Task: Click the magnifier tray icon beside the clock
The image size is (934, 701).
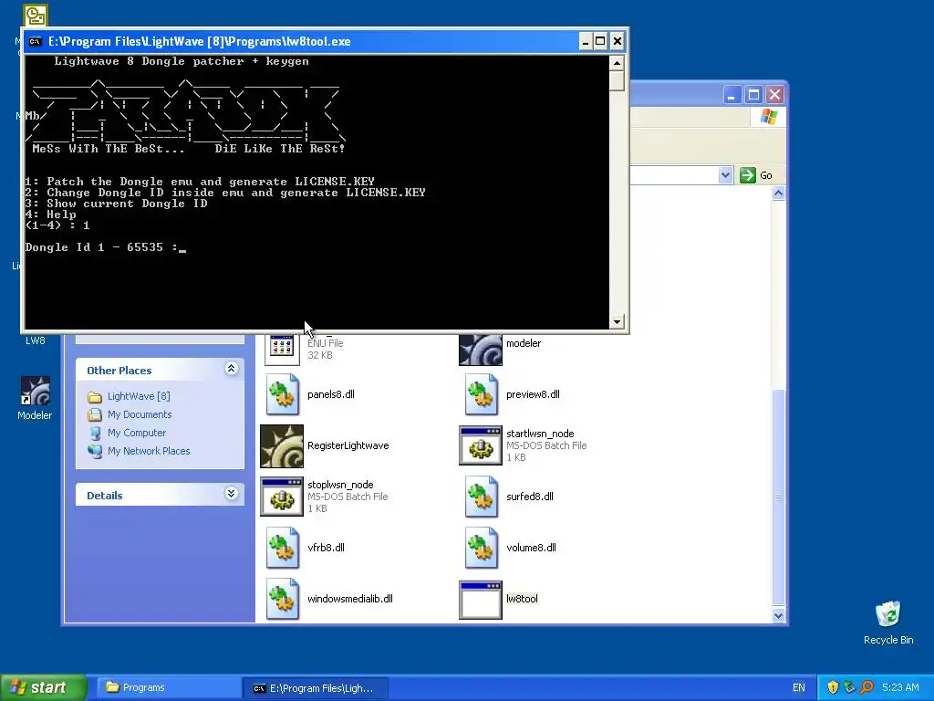Action: (867, 687)
